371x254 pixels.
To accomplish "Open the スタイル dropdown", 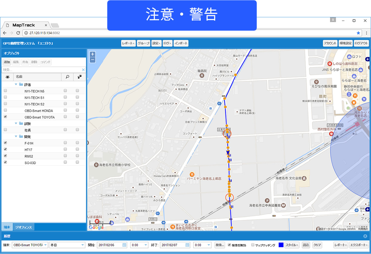I will (x=292, y=245).
